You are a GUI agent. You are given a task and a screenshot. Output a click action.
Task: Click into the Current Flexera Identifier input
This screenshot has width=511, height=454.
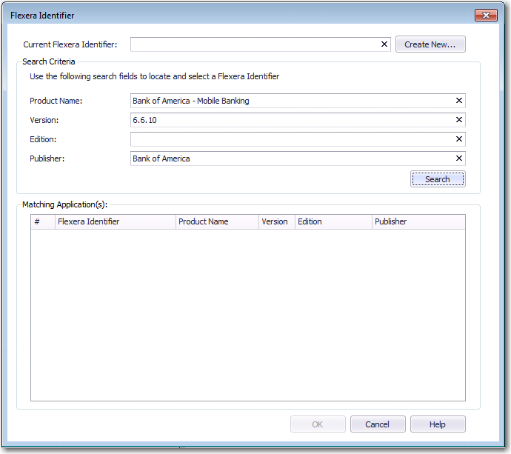click(x=254, y=44)
